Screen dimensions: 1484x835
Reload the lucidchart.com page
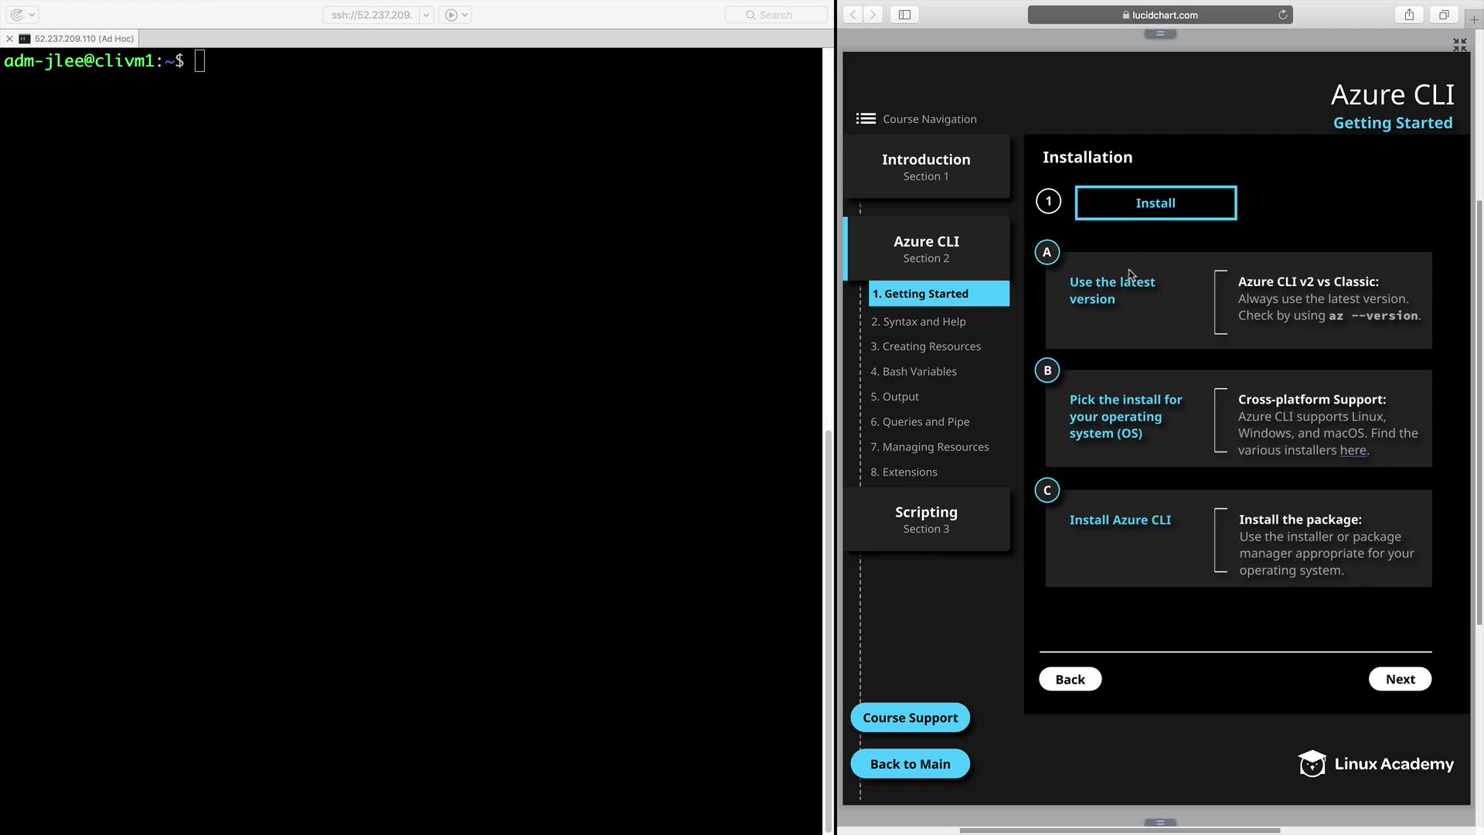click(1282, 15)
